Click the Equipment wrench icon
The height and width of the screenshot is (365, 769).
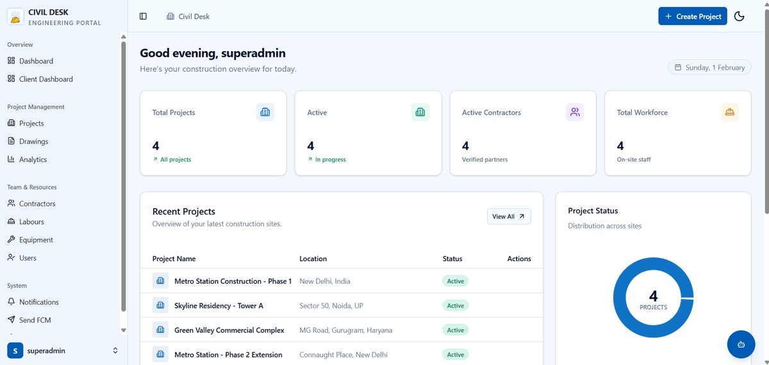[x=11, y=239]
